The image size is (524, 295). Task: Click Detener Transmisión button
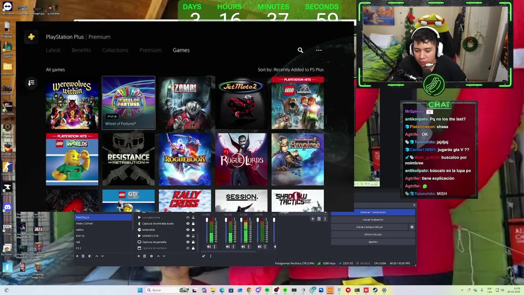point(373,212)
